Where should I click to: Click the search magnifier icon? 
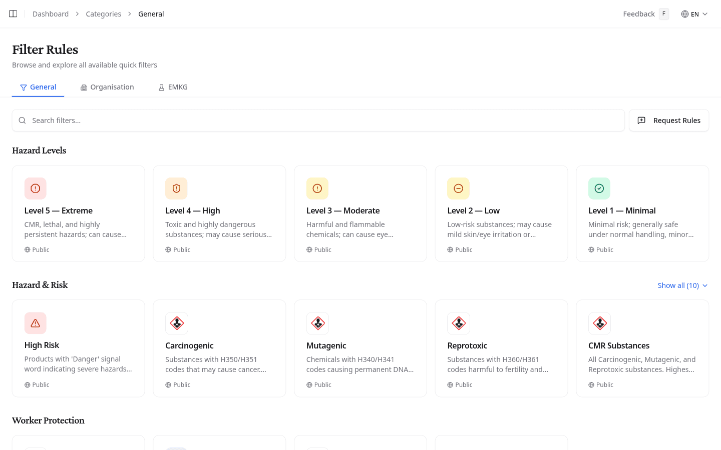[x=22, y=120]
